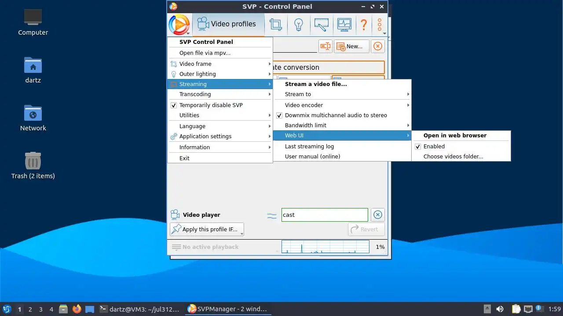Click the CPU usage graph

pyautogui.click(x=325, y=247)
